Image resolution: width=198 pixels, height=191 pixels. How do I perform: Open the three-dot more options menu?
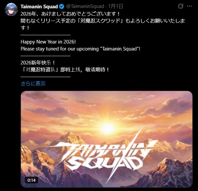(189, 6)
